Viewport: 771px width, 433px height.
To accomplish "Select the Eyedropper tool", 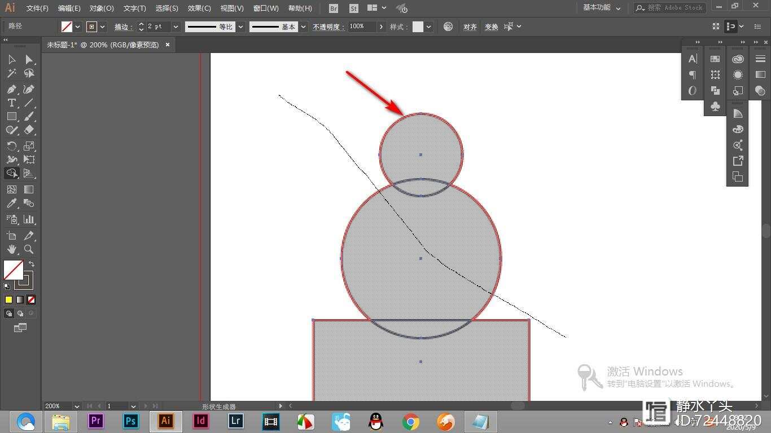I will click(x=11, y=203).
